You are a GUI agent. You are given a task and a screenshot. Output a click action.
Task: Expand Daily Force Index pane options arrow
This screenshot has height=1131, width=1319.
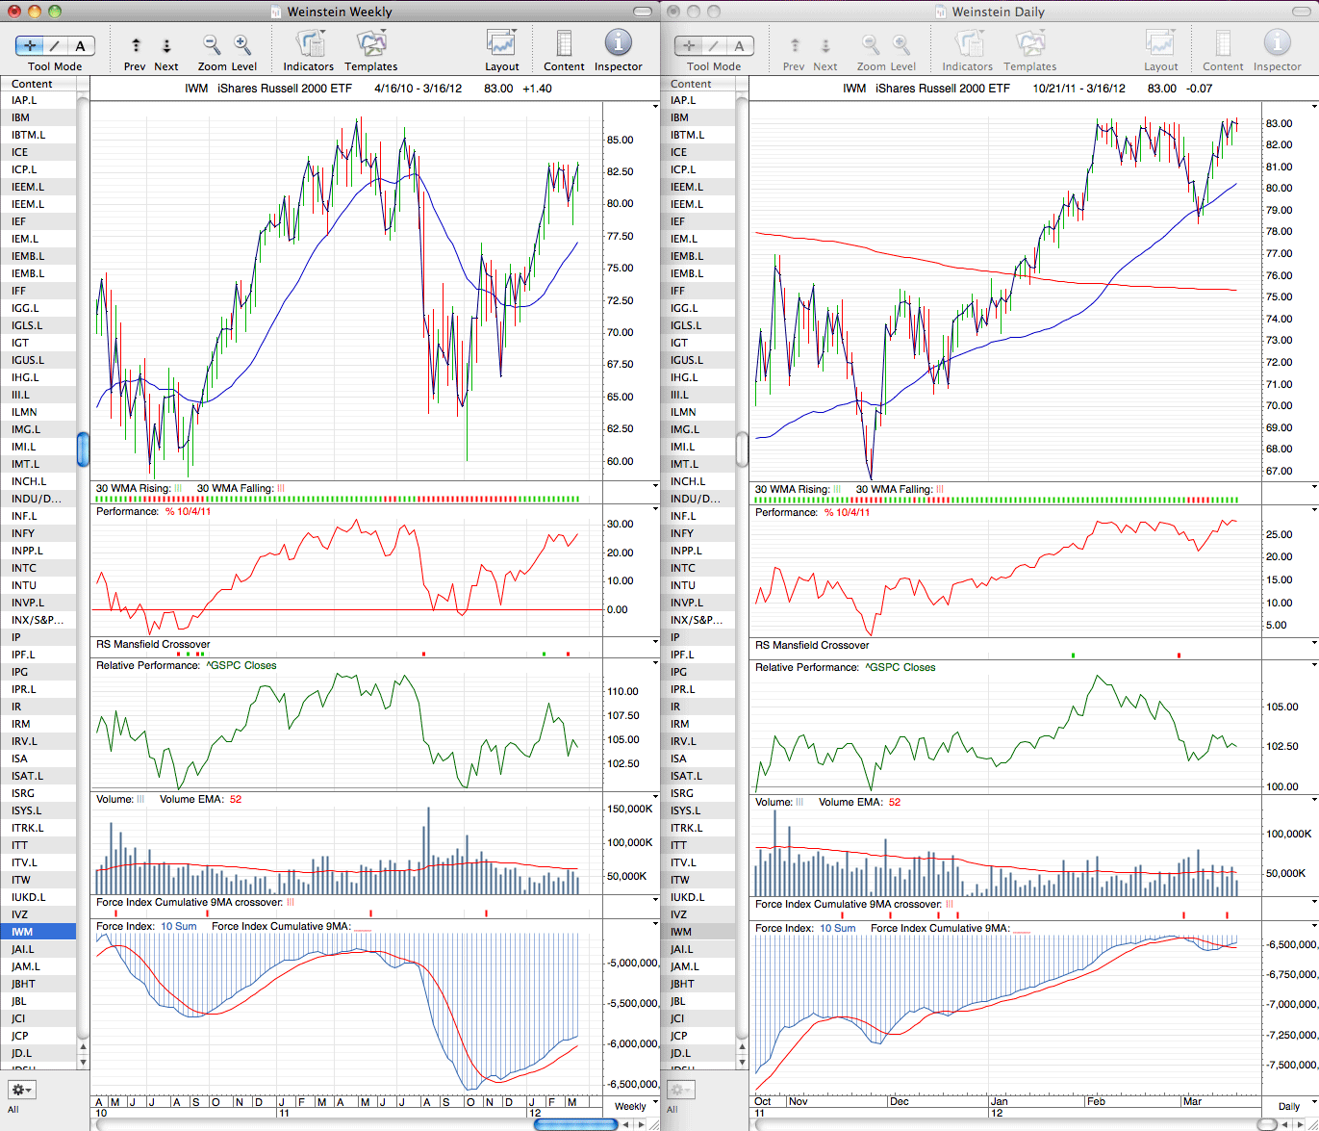click(x=1314, y=926)
